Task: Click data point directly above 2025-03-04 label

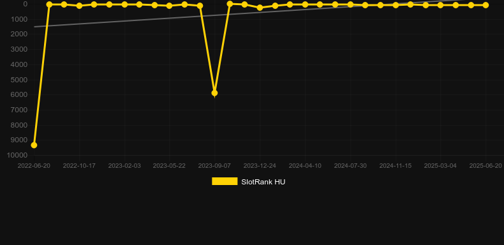Action: (440, 5)
